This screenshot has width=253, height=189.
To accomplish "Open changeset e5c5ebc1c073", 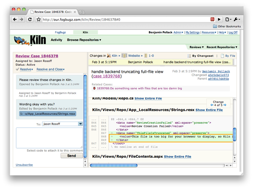I will (218, 75).
